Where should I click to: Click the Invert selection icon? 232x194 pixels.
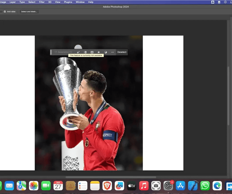(85, 52)
